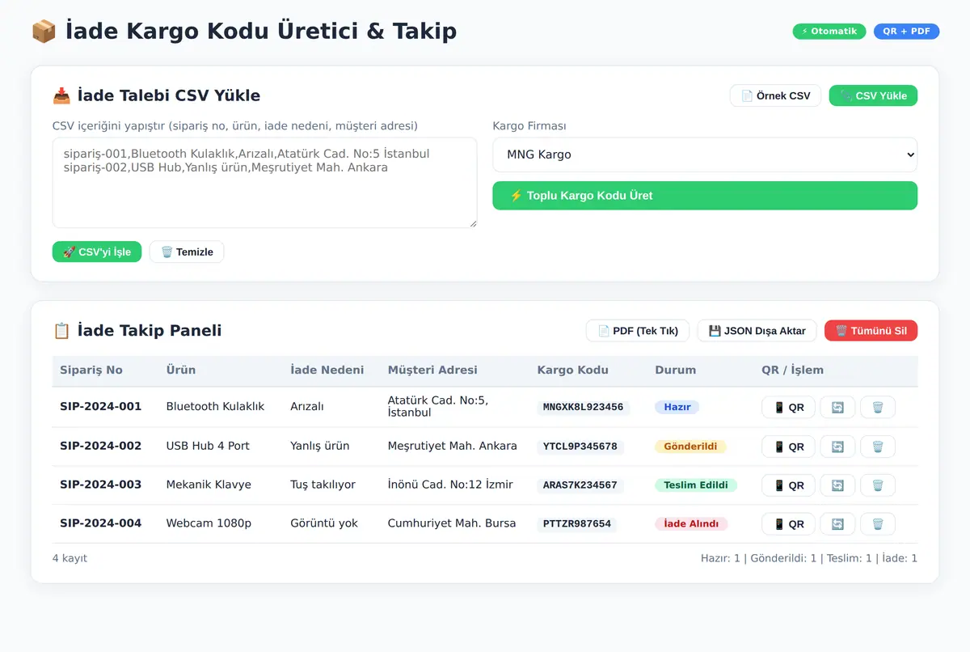Click the Müşteri Adresi column header
Viewport: 970px width, 652px height.
[x=432, y=370]
